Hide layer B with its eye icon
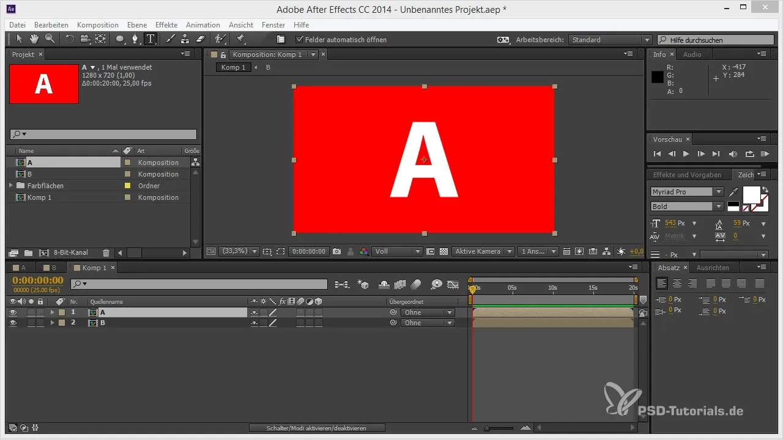 (13, 323)
